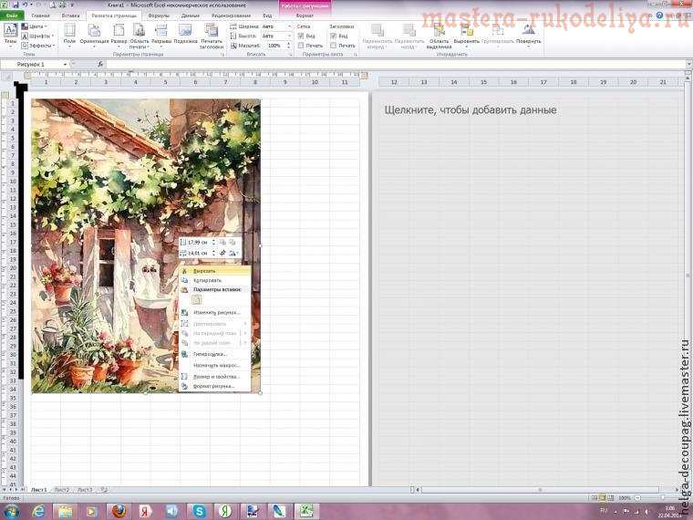
Task: Open the Name Box dropdown arrow
Action: pyautogui.click(x=65, y=65)
